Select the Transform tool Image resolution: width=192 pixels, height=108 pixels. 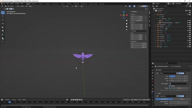[3, 31]
